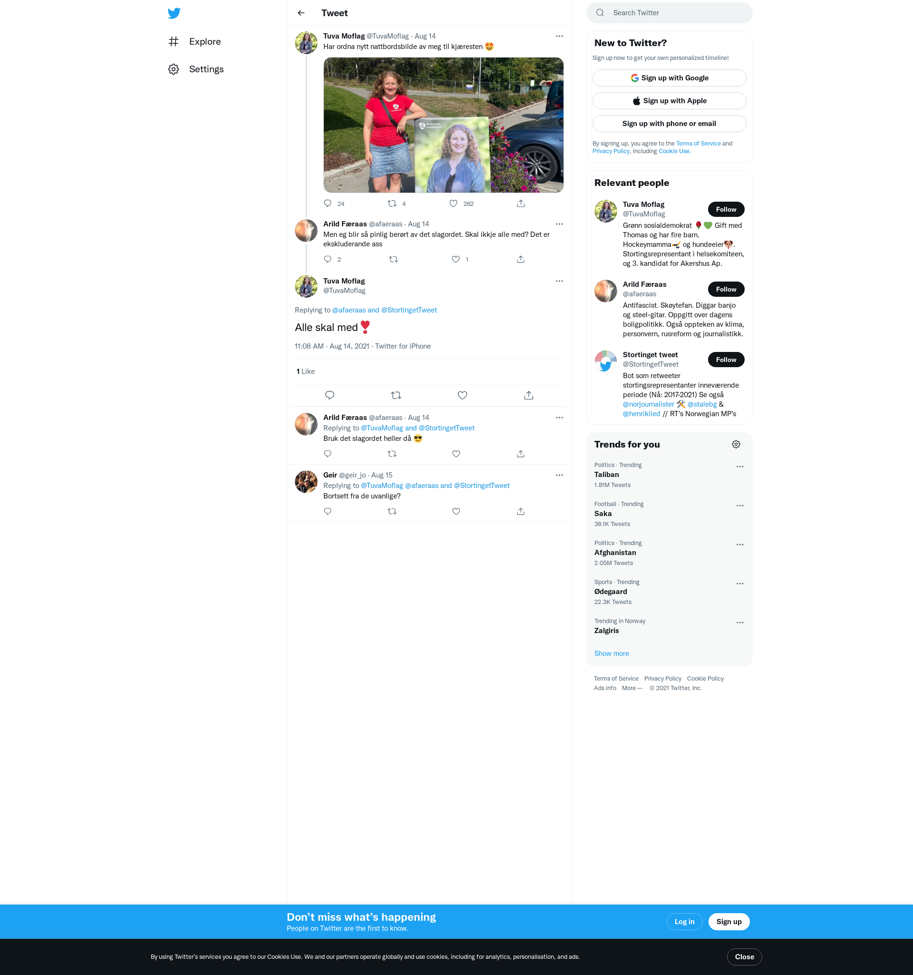Open more options for Taliban trend
This screenshot has height=975, width=913.
(739, 467)
